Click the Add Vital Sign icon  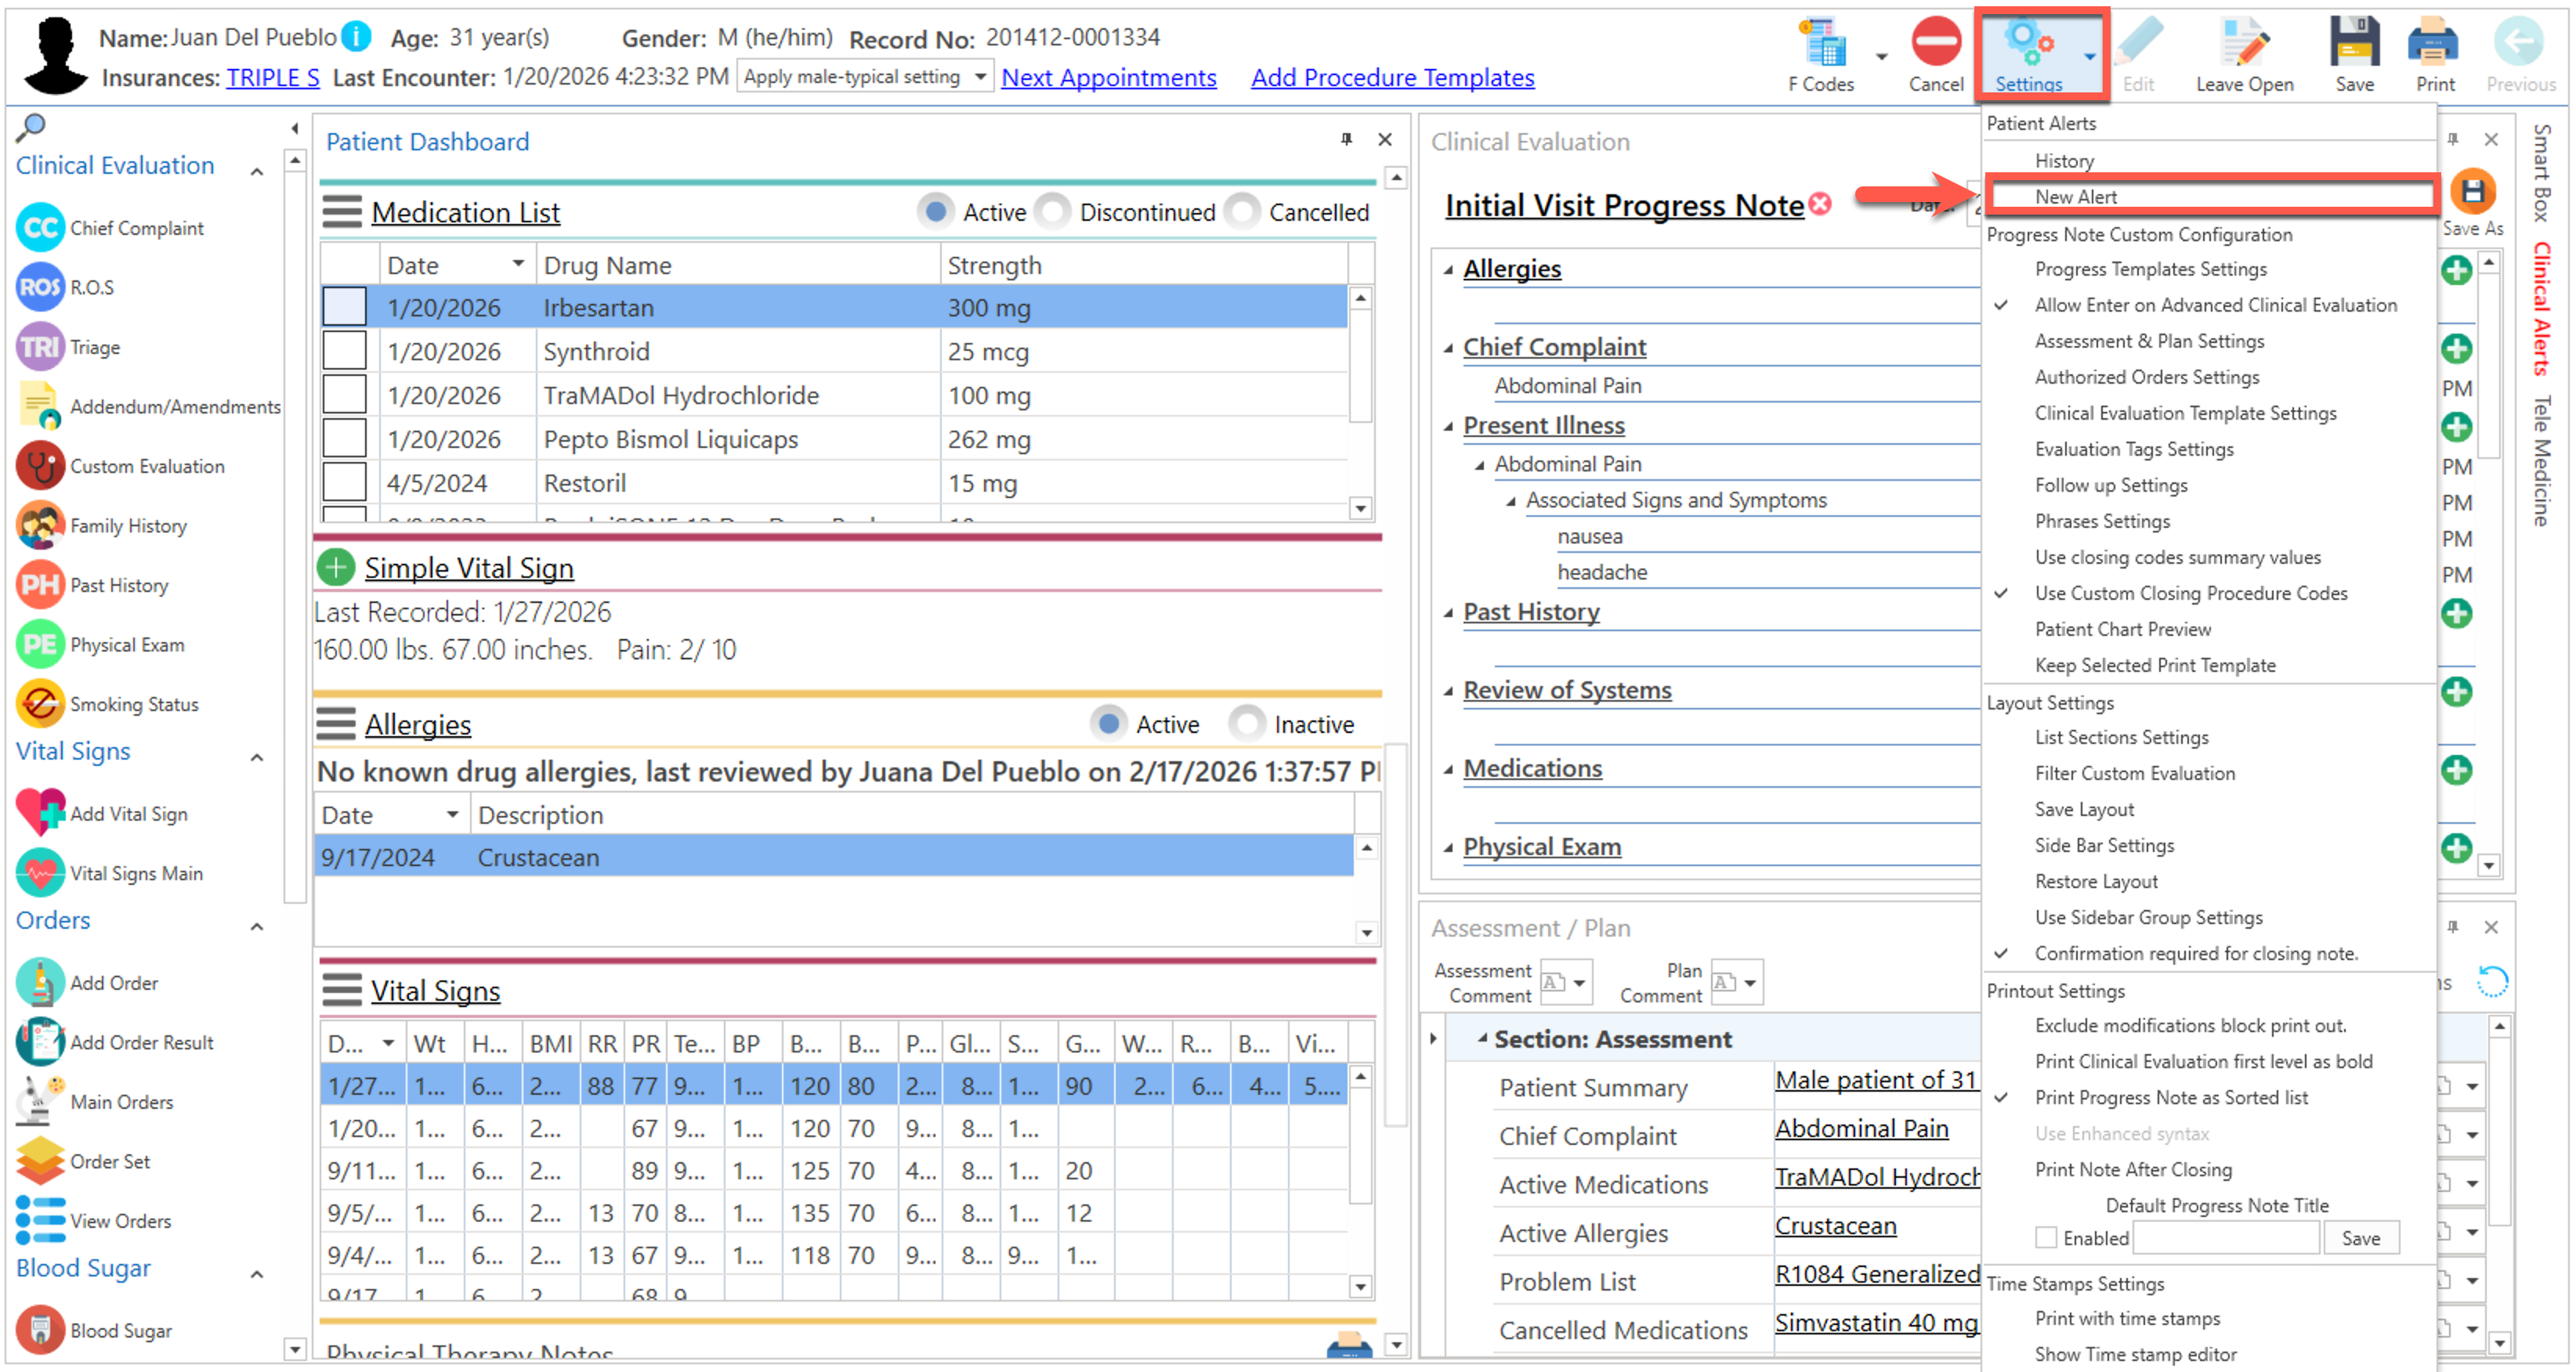click(x=40, y=811)
